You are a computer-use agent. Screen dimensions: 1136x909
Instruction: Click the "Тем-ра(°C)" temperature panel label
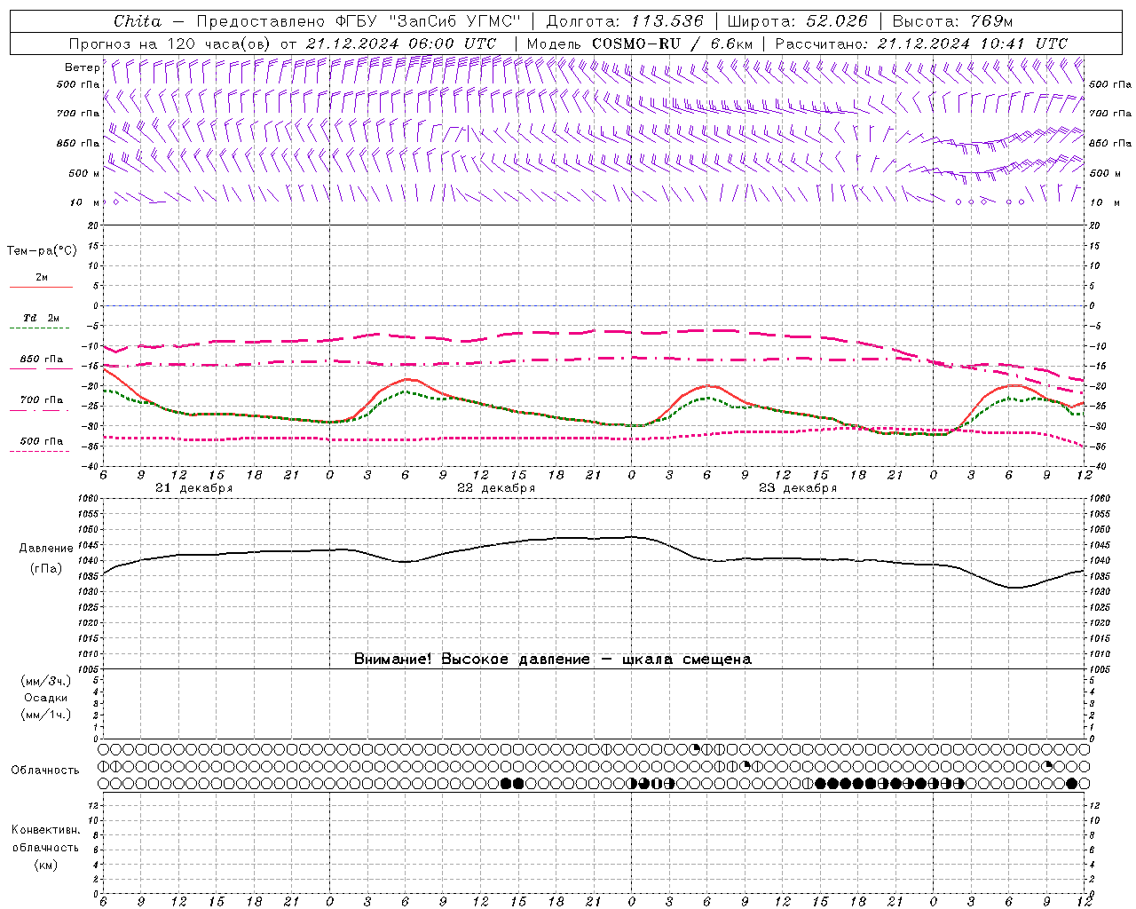42,250
